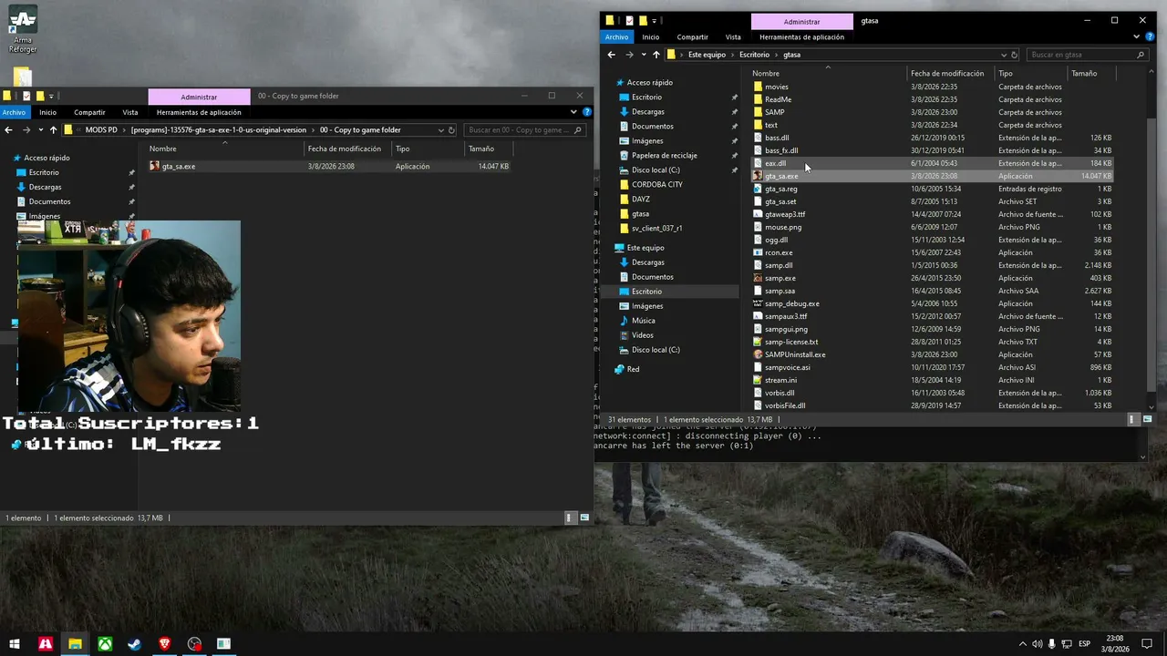Launch Steam from the taskbar
Image resolution: width=1167 pixels, height=656 pixels.
(134, 644)
